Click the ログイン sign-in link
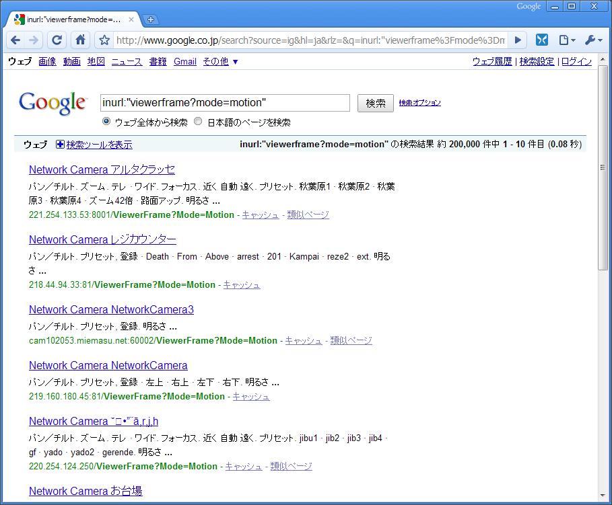This screenshot has height=505, width=612. pos(576,61)
